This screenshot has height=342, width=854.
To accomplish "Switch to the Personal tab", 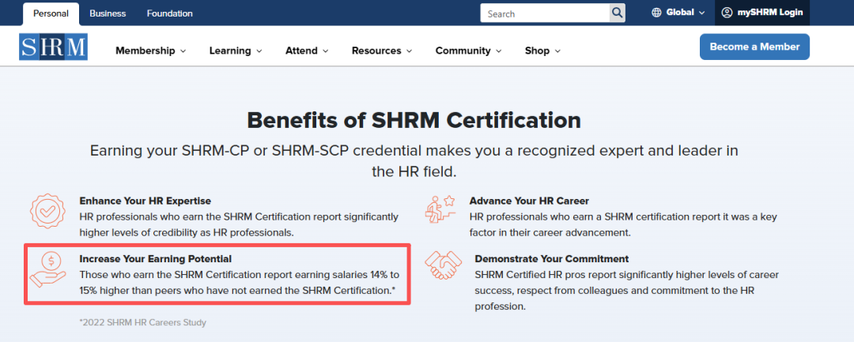I will (x=51, y=13).
